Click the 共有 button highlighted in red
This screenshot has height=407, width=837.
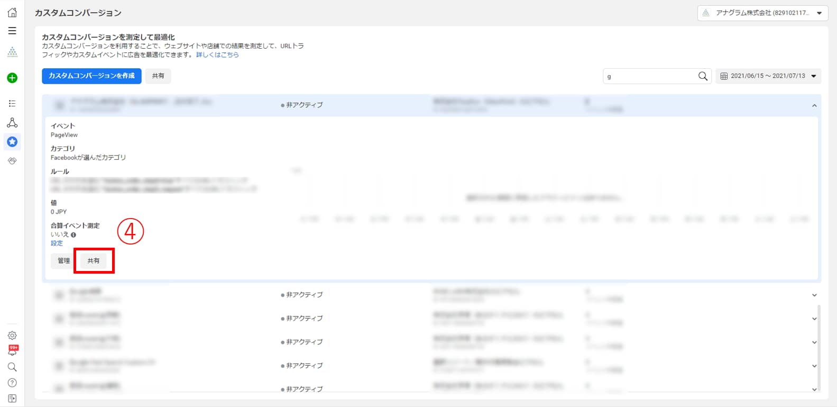[94, 261]
